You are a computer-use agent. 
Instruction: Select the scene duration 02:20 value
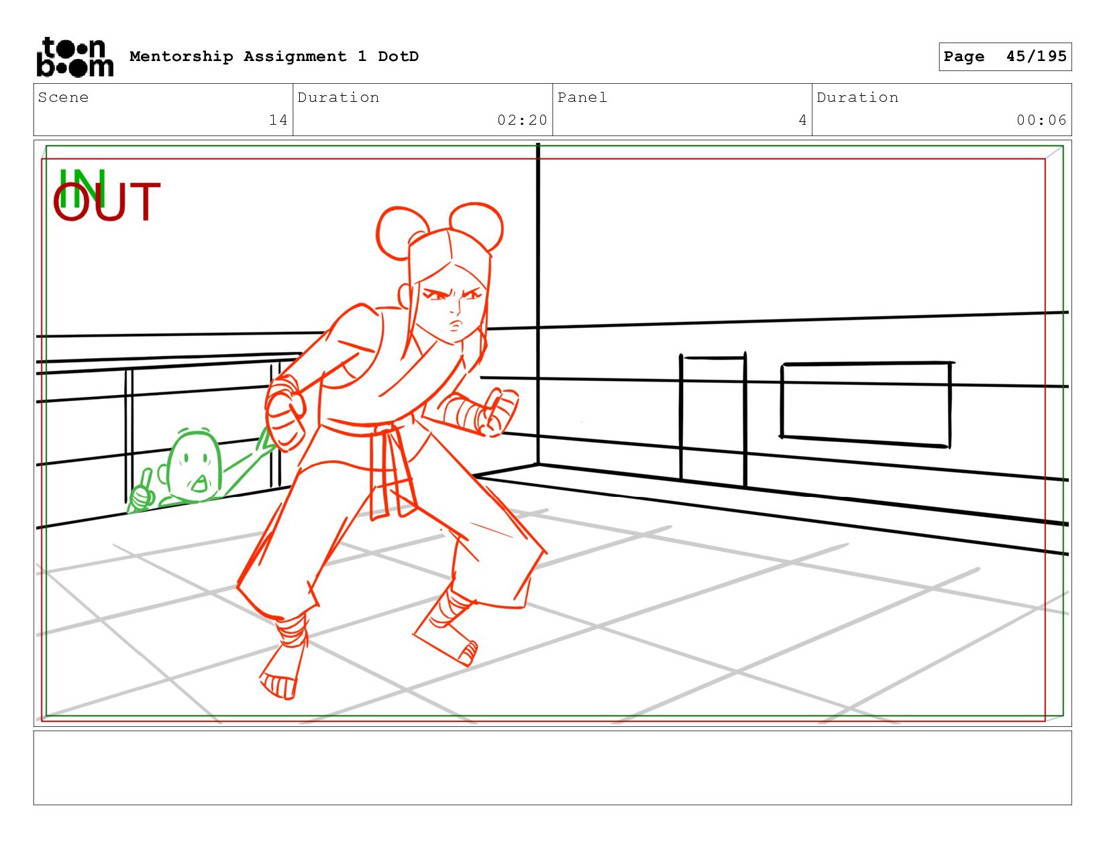click(522, 120)
